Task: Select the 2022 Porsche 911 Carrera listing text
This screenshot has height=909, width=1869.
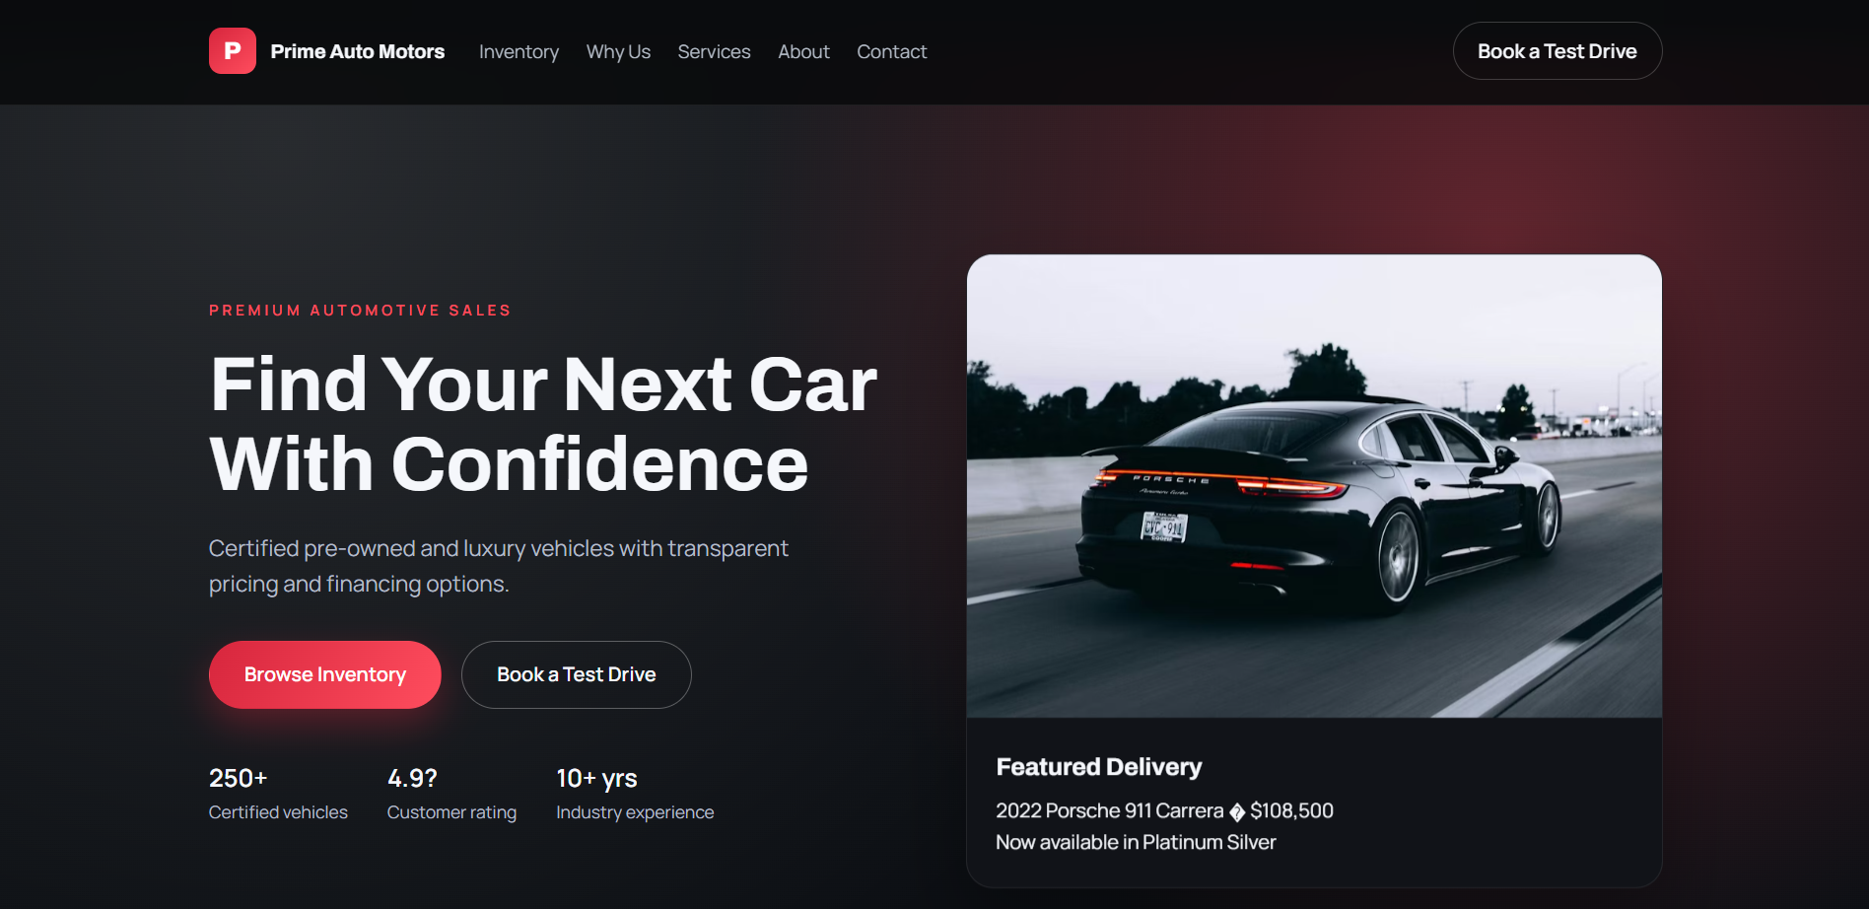Action: pyautogui.click(x=1109, y=810)
